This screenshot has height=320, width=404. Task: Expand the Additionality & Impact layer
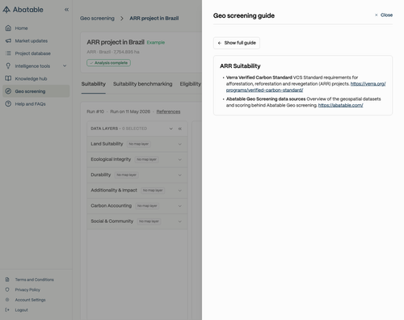coord(180,191)
